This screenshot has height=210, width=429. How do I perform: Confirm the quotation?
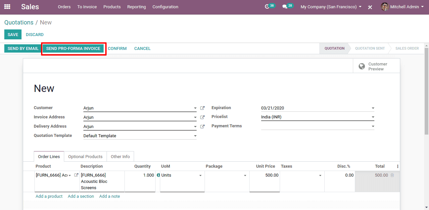tap(117, 48)
